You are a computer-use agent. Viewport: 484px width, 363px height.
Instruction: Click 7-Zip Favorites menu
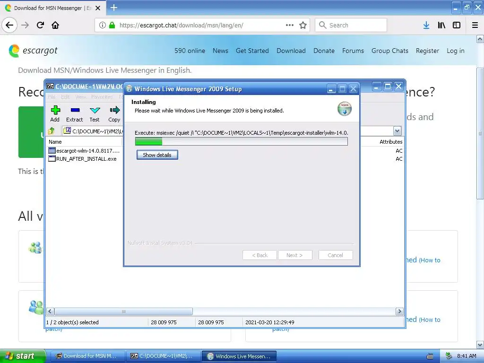pos(102,97)
